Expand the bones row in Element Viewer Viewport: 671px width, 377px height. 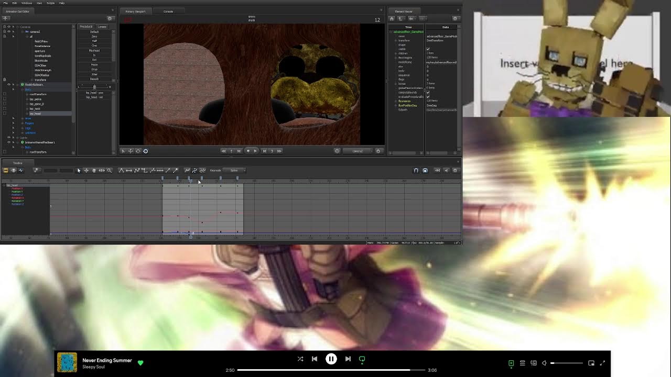pos(396,84)
